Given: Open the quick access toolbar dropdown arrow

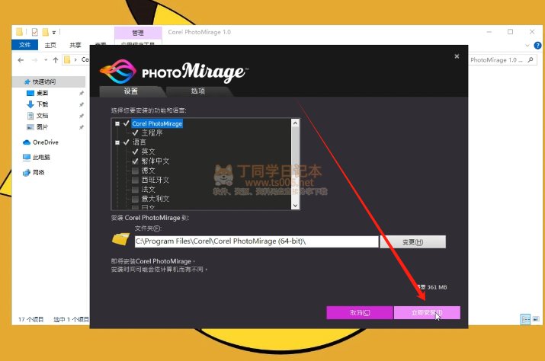Looking at the screenshot, I should coord(54,33).
